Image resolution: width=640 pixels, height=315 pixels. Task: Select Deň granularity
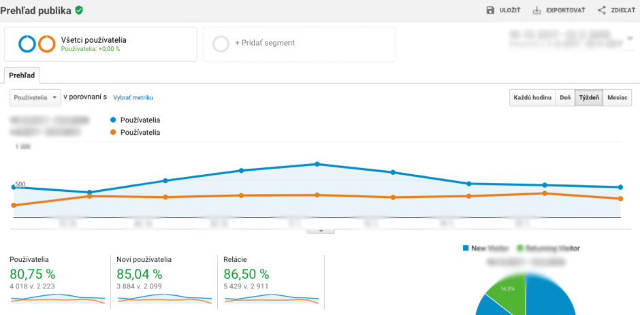pyautogui.click(x=565, y=98)
